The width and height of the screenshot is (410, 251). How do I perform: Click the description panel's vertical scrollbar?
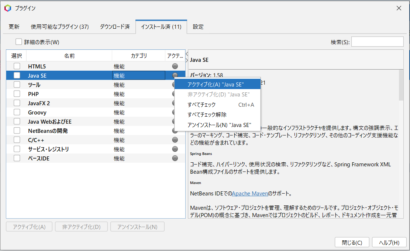[401, 85]
